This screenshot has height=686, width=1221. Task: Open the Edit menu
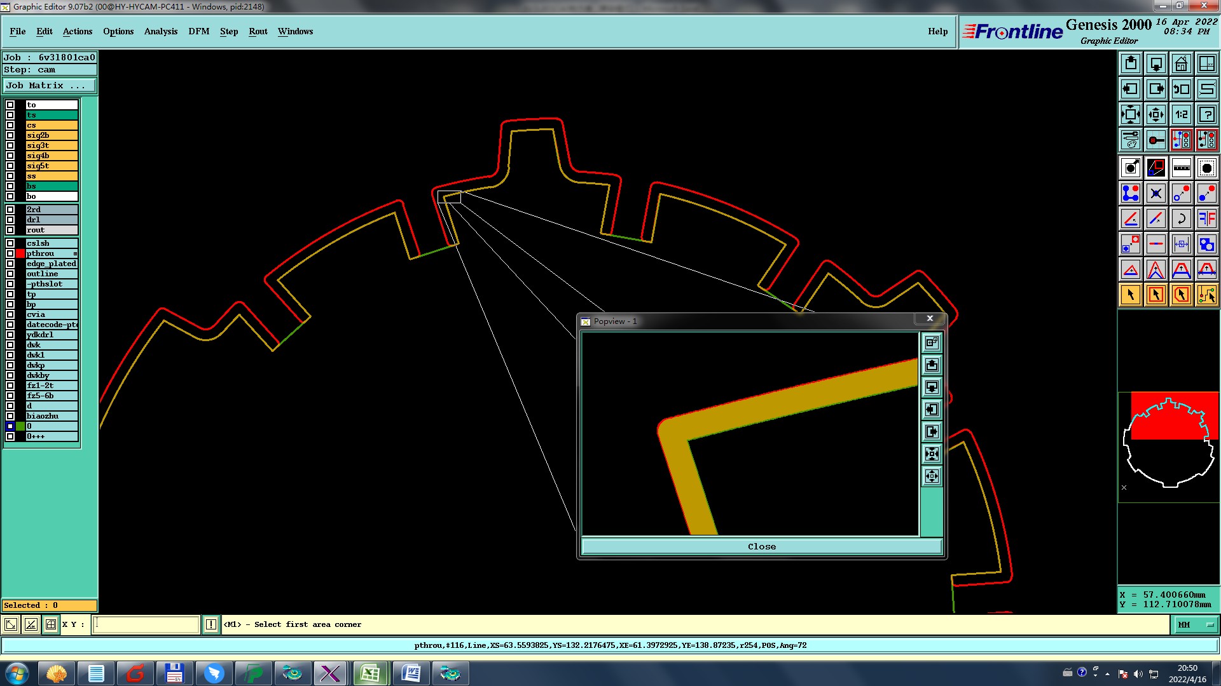[45, 31]
